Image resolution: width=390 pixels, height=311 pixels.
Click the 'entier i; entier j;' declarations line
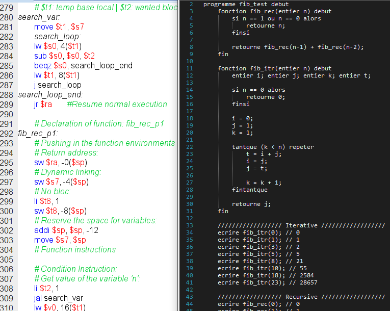(301, 75)
